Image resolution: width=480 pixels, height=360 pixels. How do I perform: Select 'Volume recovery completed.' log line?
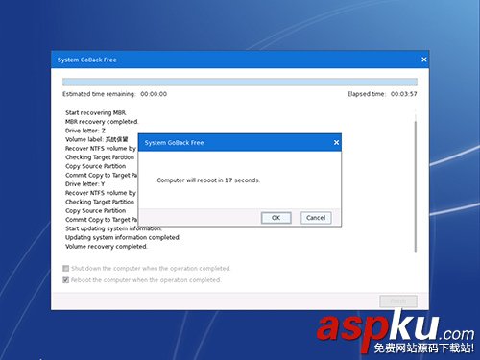pos(107,247)
